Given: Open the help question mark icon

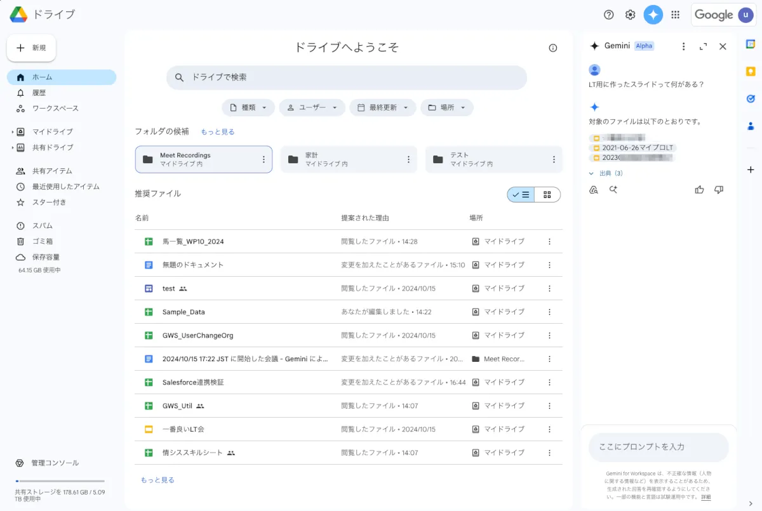Looking at the screenshot, I should pyautogui.click(x=609, y=15).
